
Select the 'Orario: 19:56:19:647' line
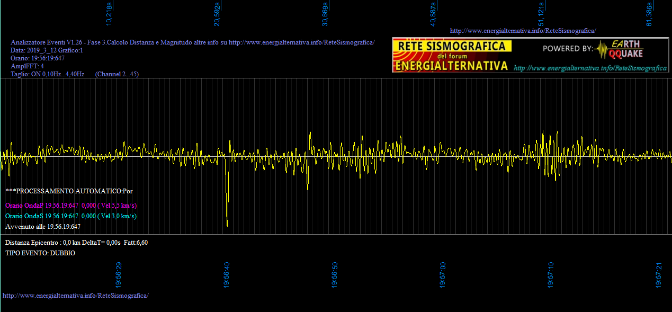[38, 58]
